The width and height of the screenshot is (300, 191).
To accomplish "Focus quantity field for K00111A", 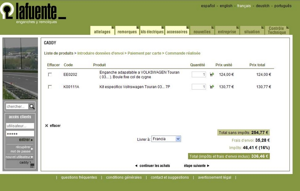I will pyautogui.click(x=199, y=87).
